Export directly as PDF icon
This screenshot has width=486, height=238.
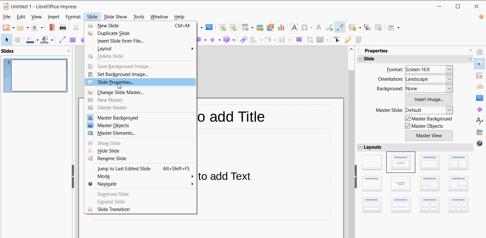point(52,28)
